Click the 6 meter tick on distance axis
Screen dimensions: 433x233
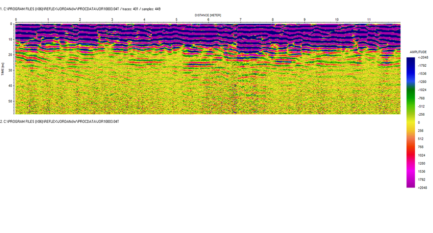[x=208, y=20]
